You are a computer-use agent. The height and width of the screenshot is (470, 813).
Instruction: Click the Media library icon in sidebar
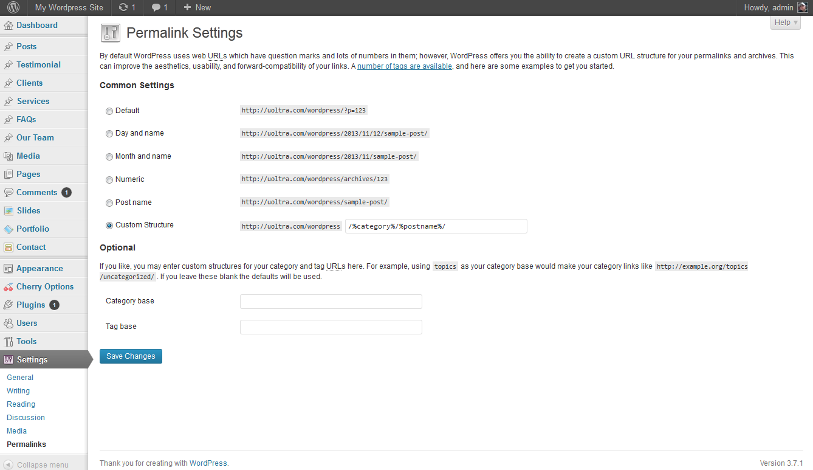[x=9, y=156]
